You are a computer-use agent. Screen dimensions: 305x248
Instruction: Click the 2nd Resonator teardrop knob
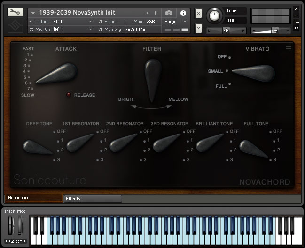pos(123,143)
